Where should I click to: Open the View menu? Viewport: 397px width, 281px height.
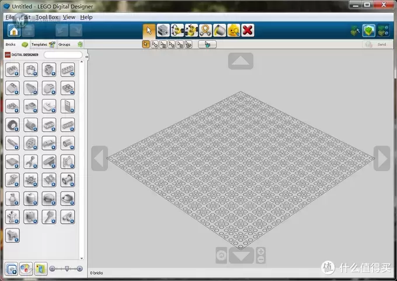[x=69, y=17]
